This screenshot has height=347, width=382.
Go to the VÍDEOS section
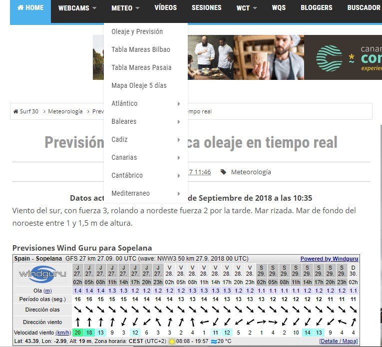pyautogui.click(x=165, y=8)
